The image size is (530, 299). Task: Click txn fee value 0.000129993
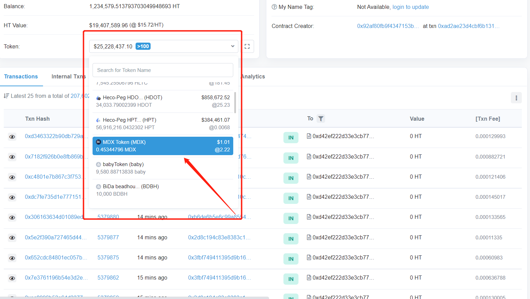tap(490, 136)
